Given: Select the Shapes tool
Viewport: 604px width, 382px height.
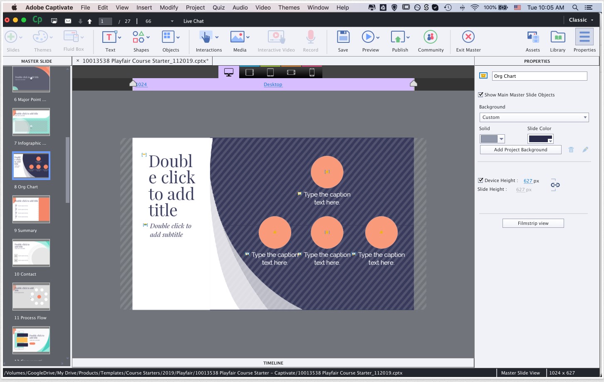Looking at the screenshot, I should click(139, 37).
